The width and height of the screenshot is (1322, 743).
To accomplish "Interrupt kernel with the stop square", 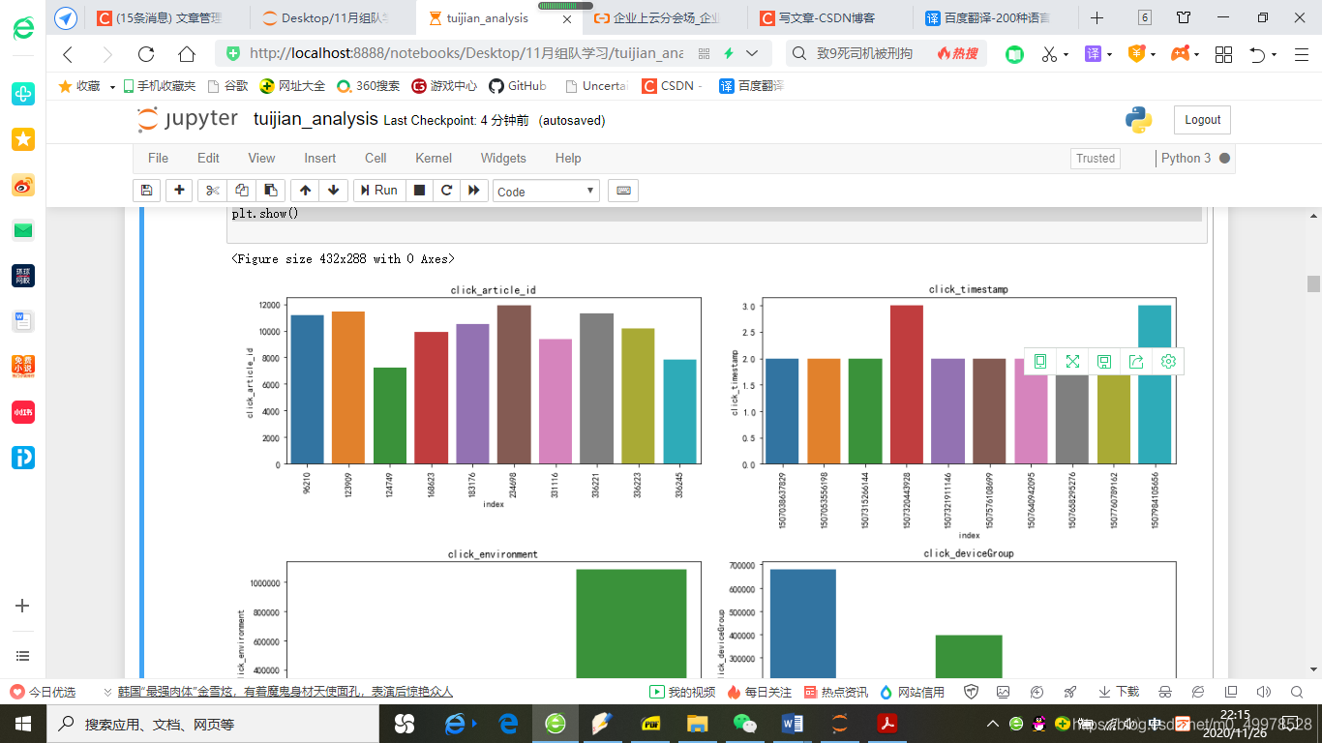I will [419, 191].
